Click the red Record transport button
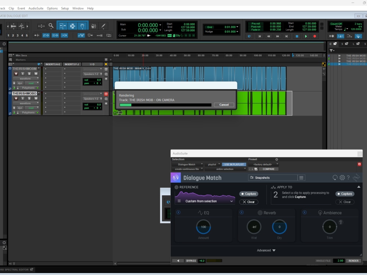 point(315,36)
